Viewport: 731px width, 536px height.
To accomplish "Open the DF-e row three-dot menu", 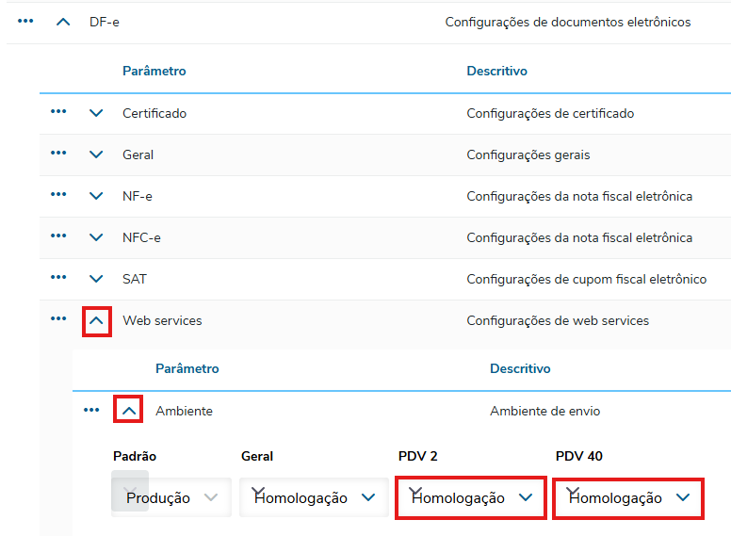I will coord(25,21).
